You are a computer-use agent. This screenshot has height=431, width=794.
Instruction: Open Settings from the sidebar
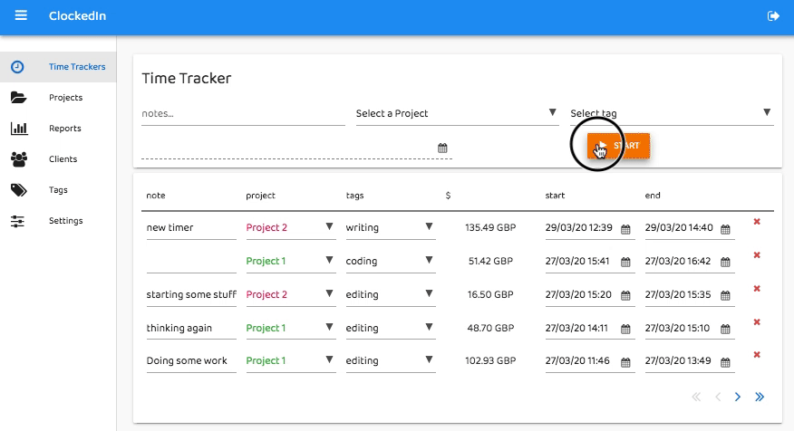pyautogui.click(x=65, y=221)
